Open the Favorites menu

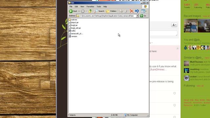(x=90, y=7)
